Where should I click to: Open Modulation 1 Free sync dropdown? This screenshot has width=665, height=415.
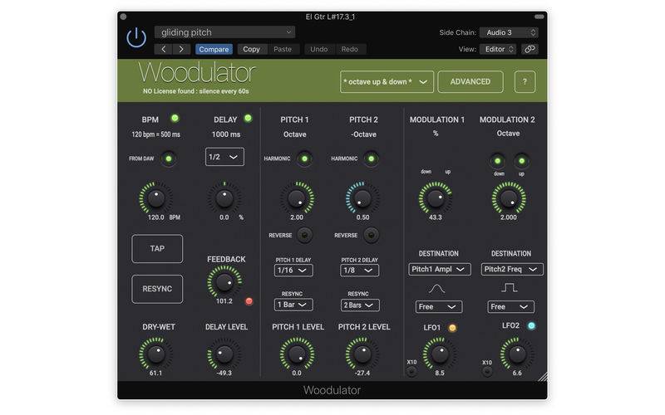tap(439, 306)
